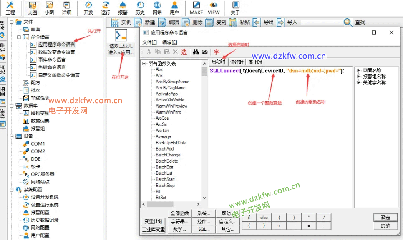Viewport: 403px width, 240px height.
Task: Click the 运行 toolbar icon
Action: [x=106, y=5]
